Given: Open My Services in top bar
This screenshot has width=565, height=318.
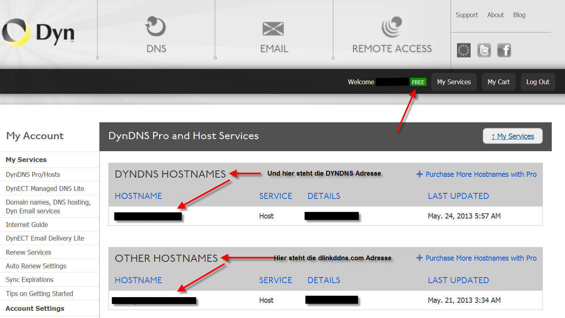Looking at the screenshot, I should (x=454, y=82).
